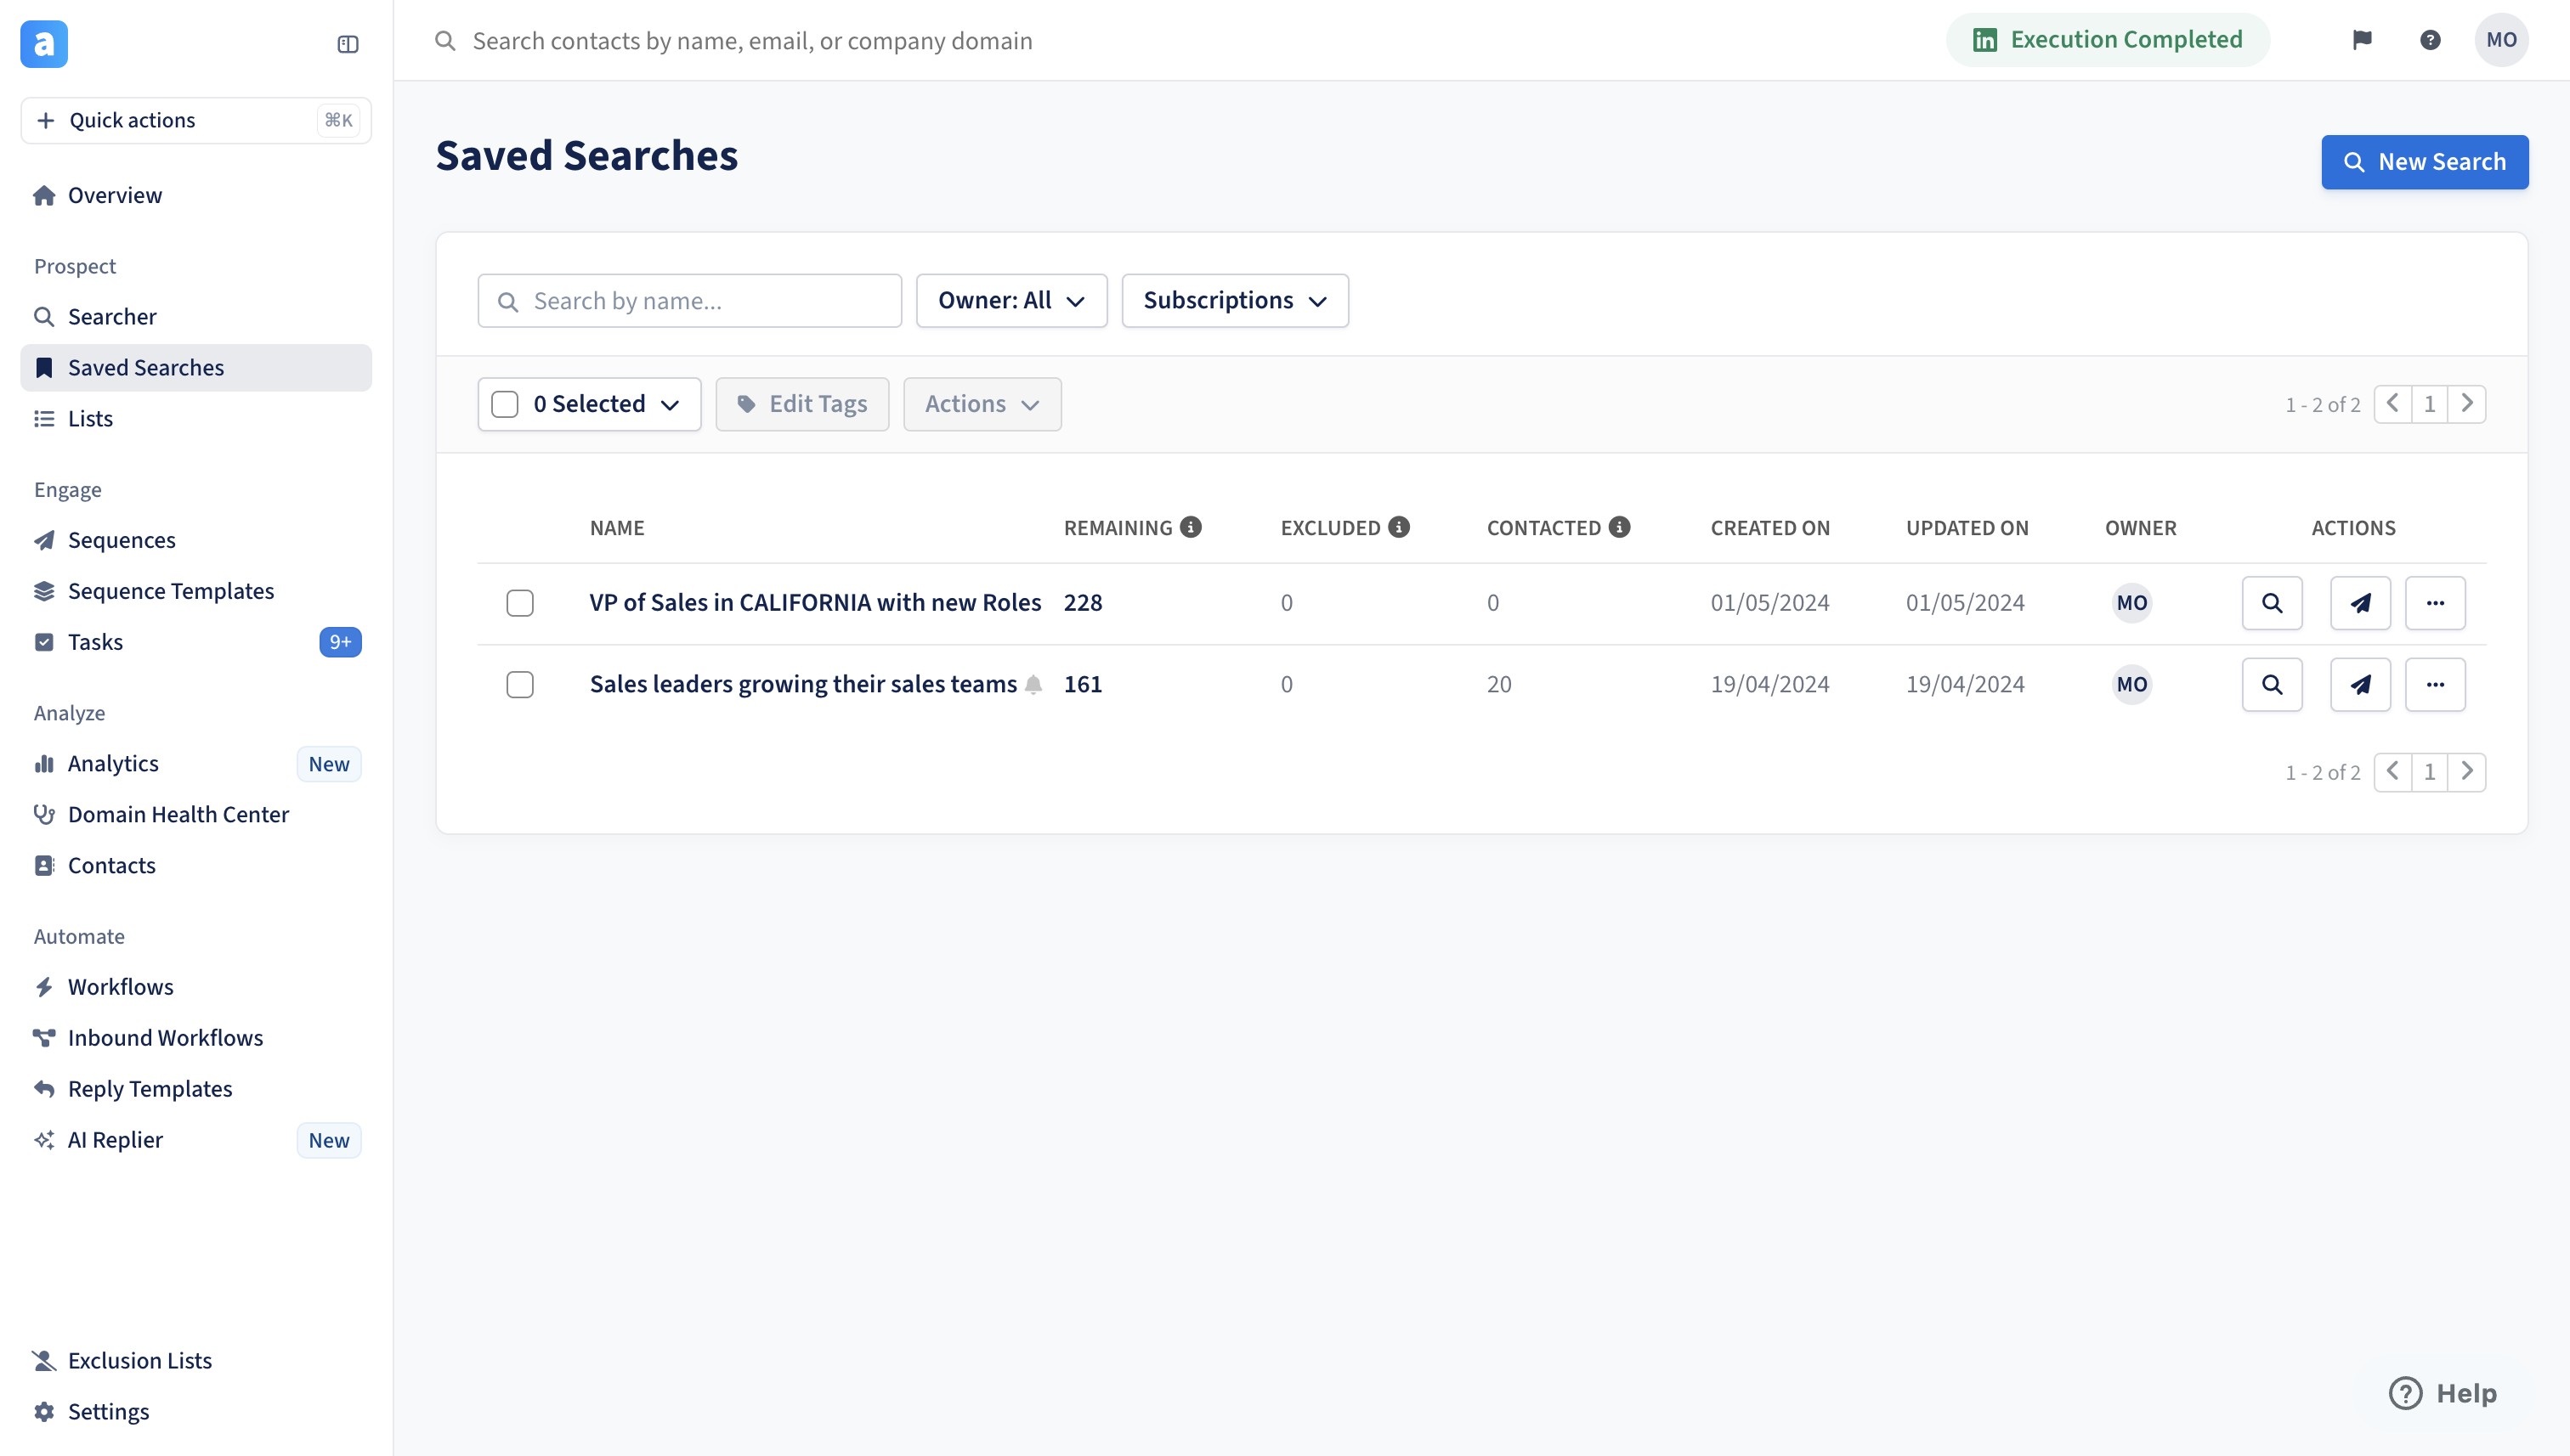The image size is (2570, 1456).
Task: Click search icon for VP of Sales row
Action: pyautogui.click(x=2272, y=603)
